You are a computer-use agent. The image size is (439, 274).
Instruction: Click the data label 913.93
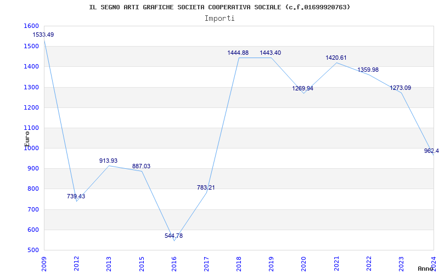[x=108, y=161]
